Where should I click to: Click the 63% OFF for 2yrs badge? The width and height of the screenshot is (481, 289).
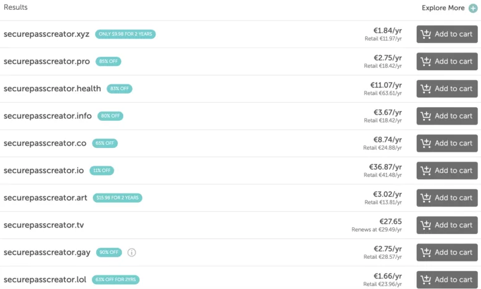tap(115, 280)
